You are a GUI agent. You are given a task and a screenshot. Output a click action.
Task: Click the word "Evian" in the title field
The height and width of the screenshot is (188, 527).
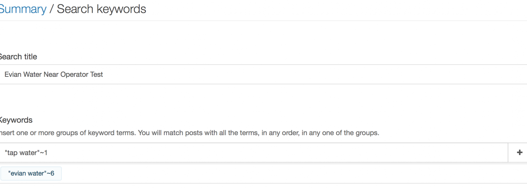13,74
